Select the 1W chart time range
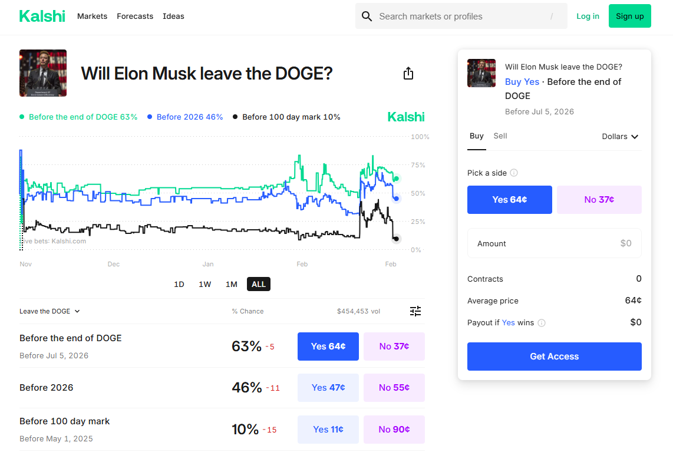 [204, 284]
